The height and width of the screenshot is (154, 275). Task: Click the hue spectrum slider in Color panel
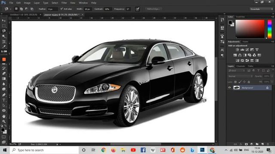pos(269,29)
